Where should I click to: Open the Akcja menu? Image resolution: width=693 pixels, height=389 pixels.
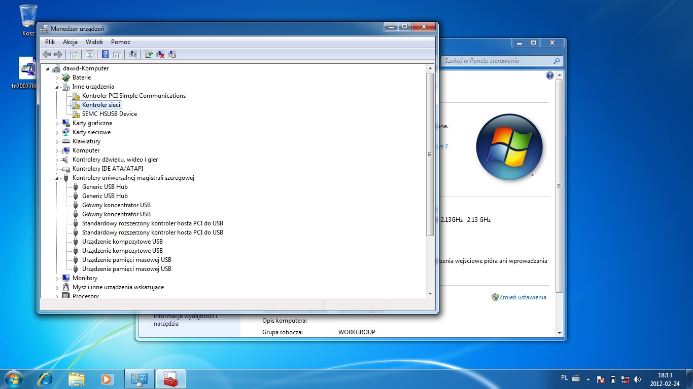coord(70,42)
